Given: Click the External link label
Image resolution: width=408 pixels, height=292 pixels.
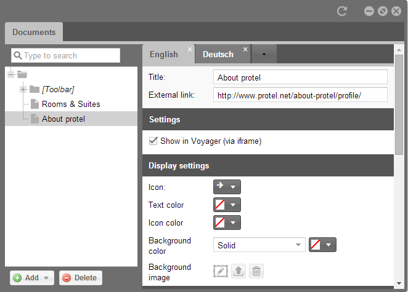Looking at the screenshot, I should pos(172,95).
